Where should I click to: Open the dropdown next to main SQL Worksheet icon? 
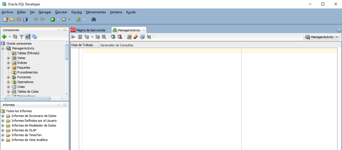(84, 19)
